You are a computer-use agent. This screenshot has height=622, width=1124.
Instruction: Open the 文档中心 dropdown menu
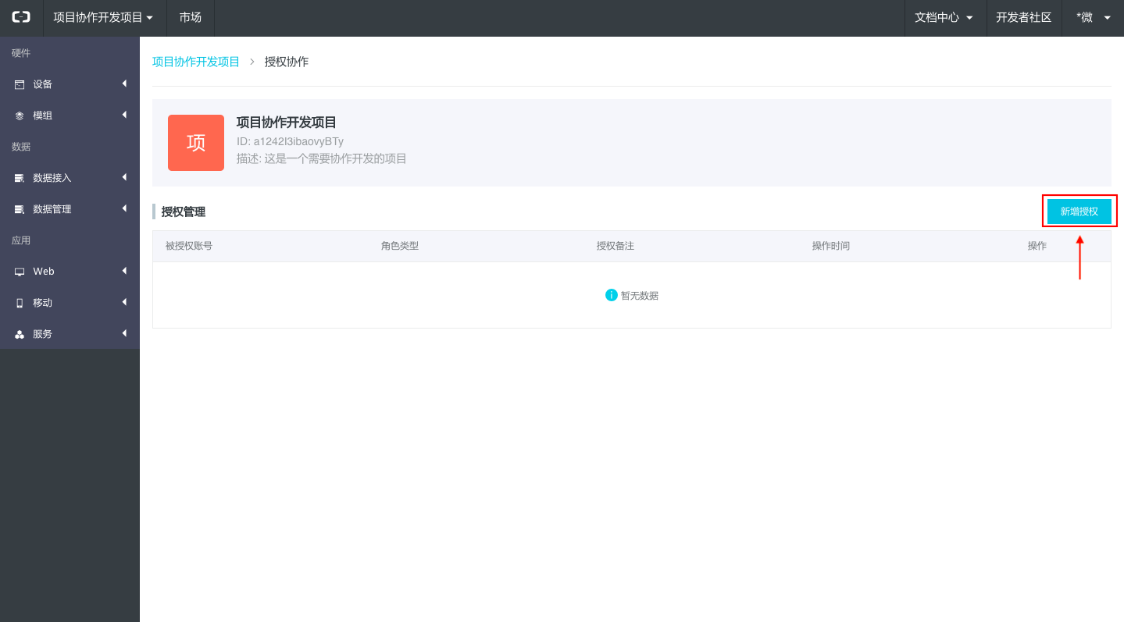tap(944, 17)
